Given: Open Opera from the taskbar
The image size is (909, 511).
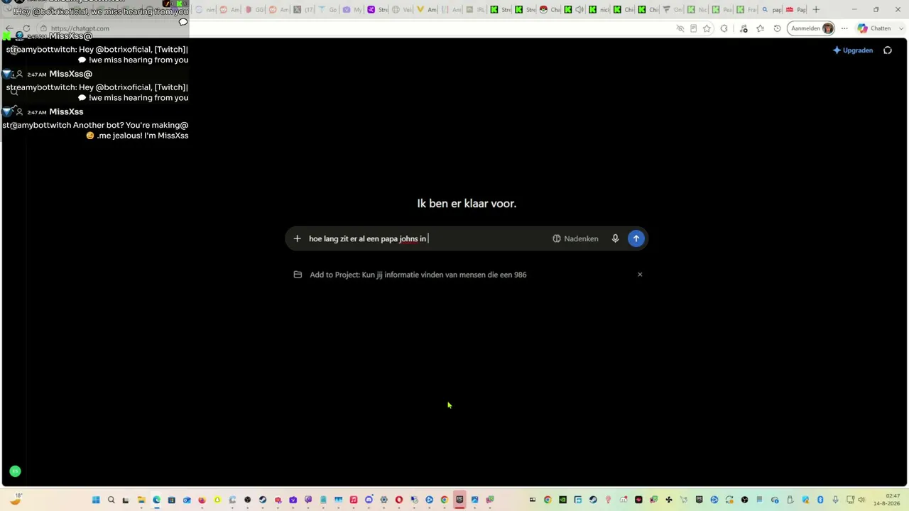Looking at the screenshot, I should 399,500.
